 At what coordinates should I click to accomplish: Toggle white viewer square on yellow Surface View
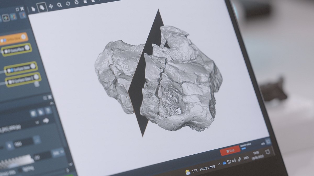[9, 71]
